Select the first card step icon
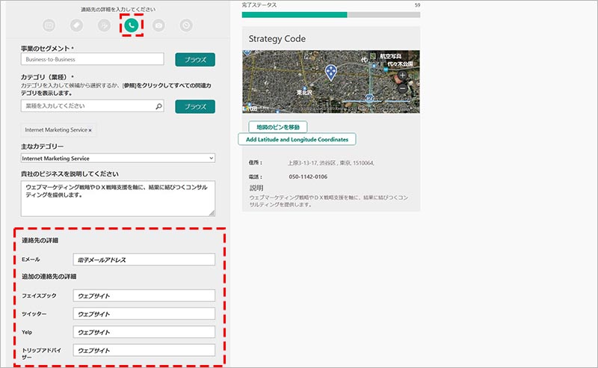 (49, 25)
